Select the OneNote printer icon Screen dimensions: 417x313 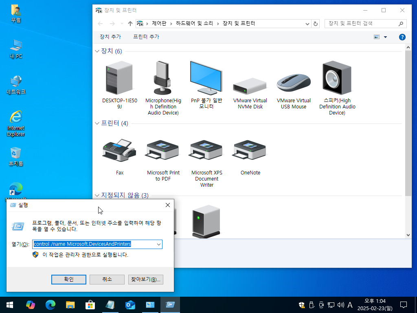250,157
